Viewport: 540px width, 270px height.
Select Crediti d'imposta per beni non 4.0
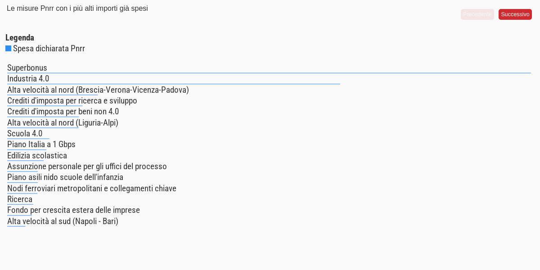coord(63,112)
